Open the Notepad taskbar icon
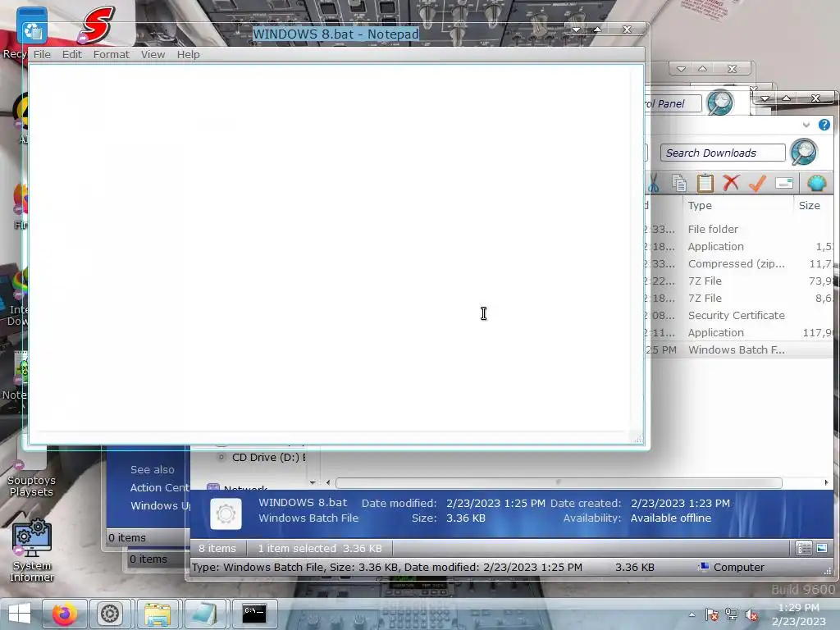Image resolution: width=840 pixels, height=630 pixels. pos(204,614)
